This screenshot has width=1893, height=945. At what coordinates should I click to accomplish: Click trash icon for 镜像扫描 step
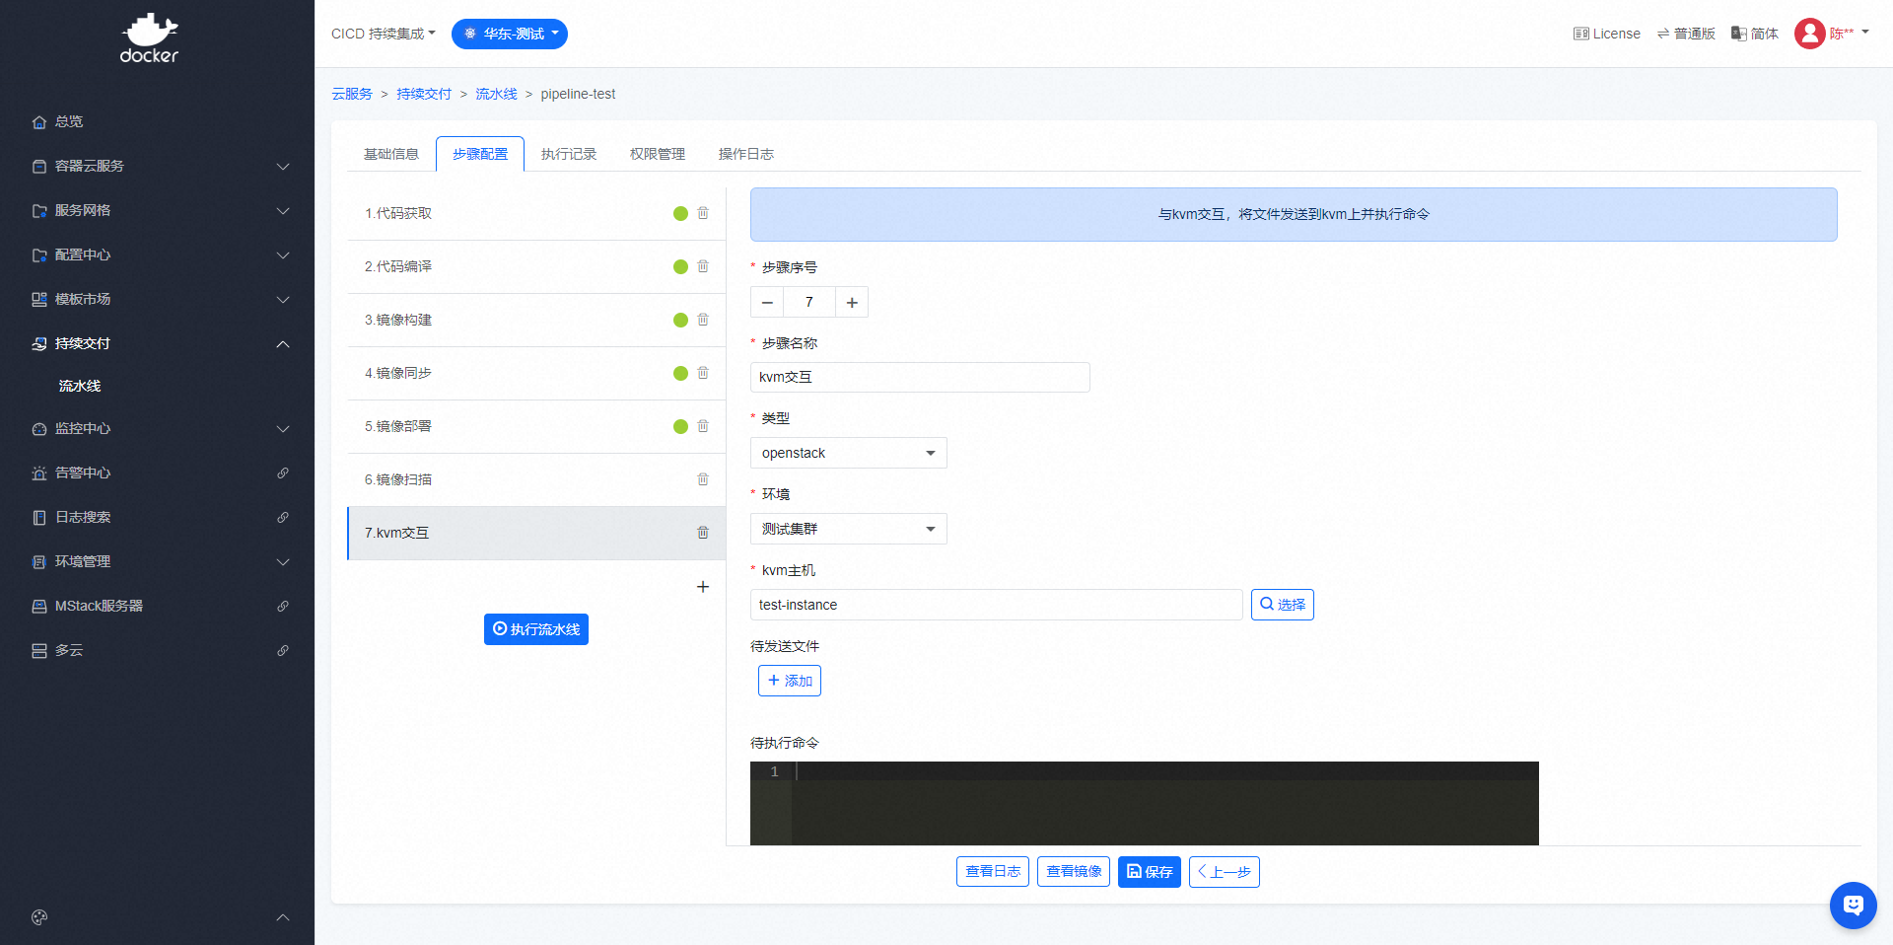click(703, 479)
